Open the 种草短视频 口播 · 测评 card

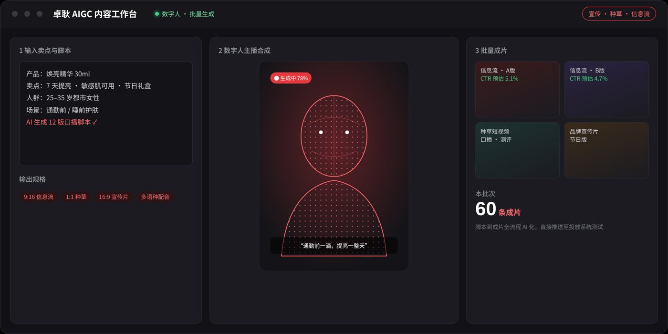pyautogui.click(x=517, y=150)
